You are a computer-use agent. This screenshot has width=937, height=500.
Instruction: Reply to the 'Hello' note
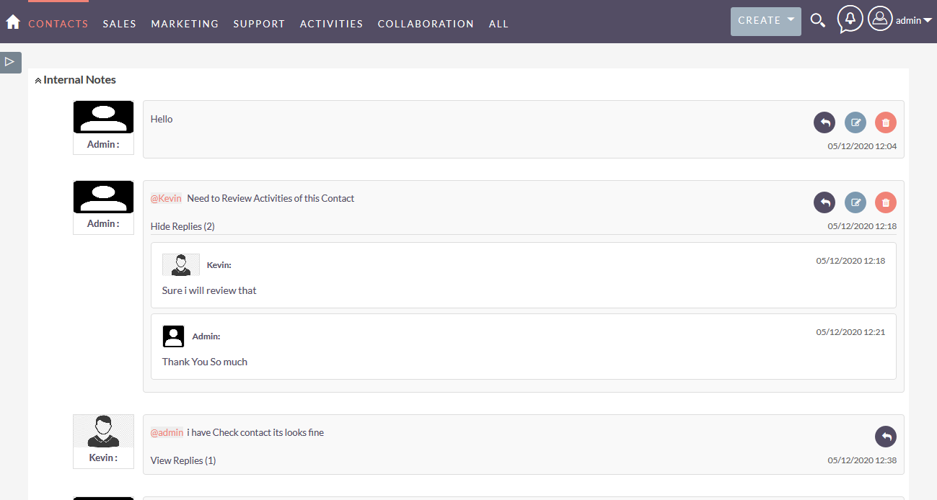pyautogui.click(x=824, y=122)
